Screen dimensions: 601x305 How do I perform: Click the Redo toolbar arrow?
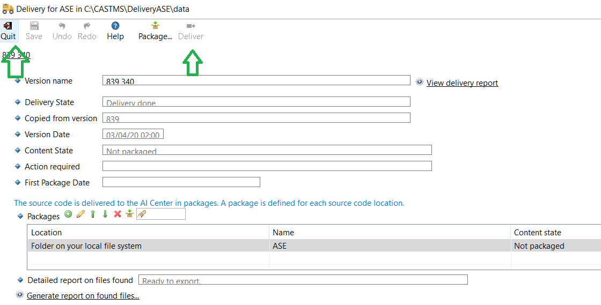click(87, 26)
